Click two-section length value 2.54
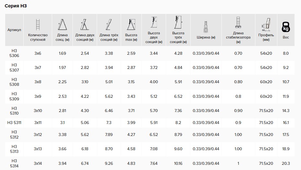The width and height of the screenshot is (301, 170). click(x=85, y=53)
